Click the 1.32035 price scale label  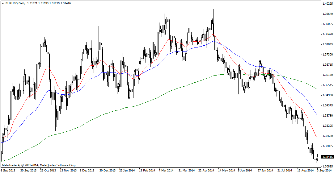[328, 146]
